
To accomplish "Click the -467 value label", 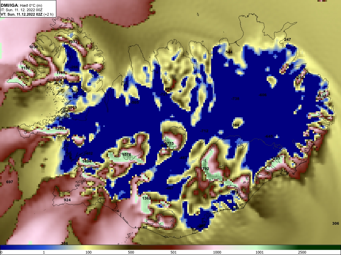I will [x=169, y=188].
